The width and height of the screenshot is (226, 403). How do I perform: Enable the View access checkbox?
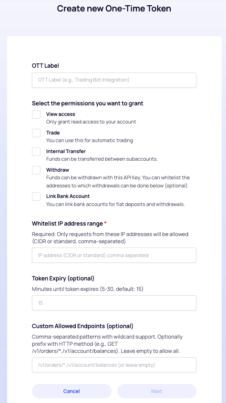coord(36,114)
